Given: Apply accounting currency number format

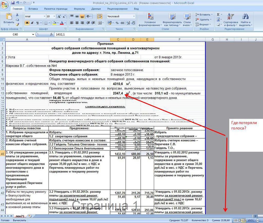Looking at the screenshot, I should [x=109, y=23].
